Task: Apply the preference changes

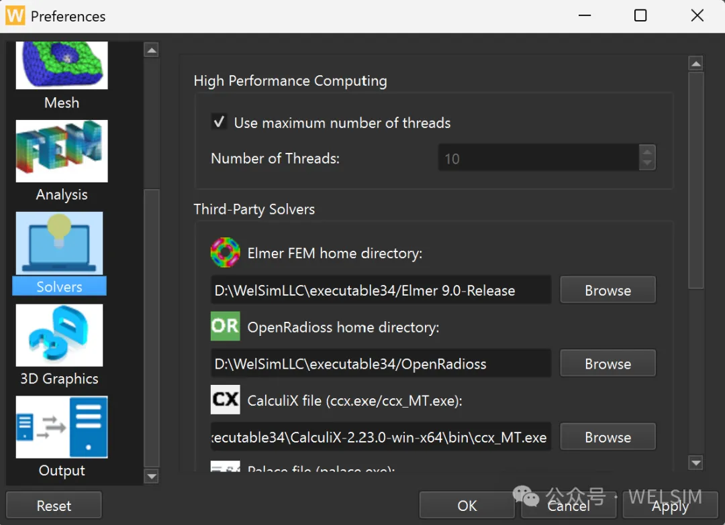Action: pos(670,505)
